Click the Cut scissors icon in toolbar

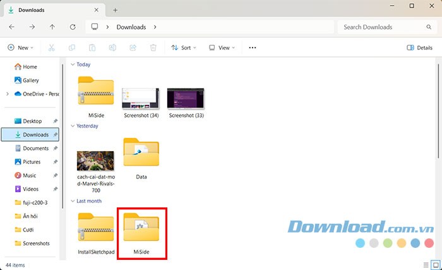[x=52, y=47]
